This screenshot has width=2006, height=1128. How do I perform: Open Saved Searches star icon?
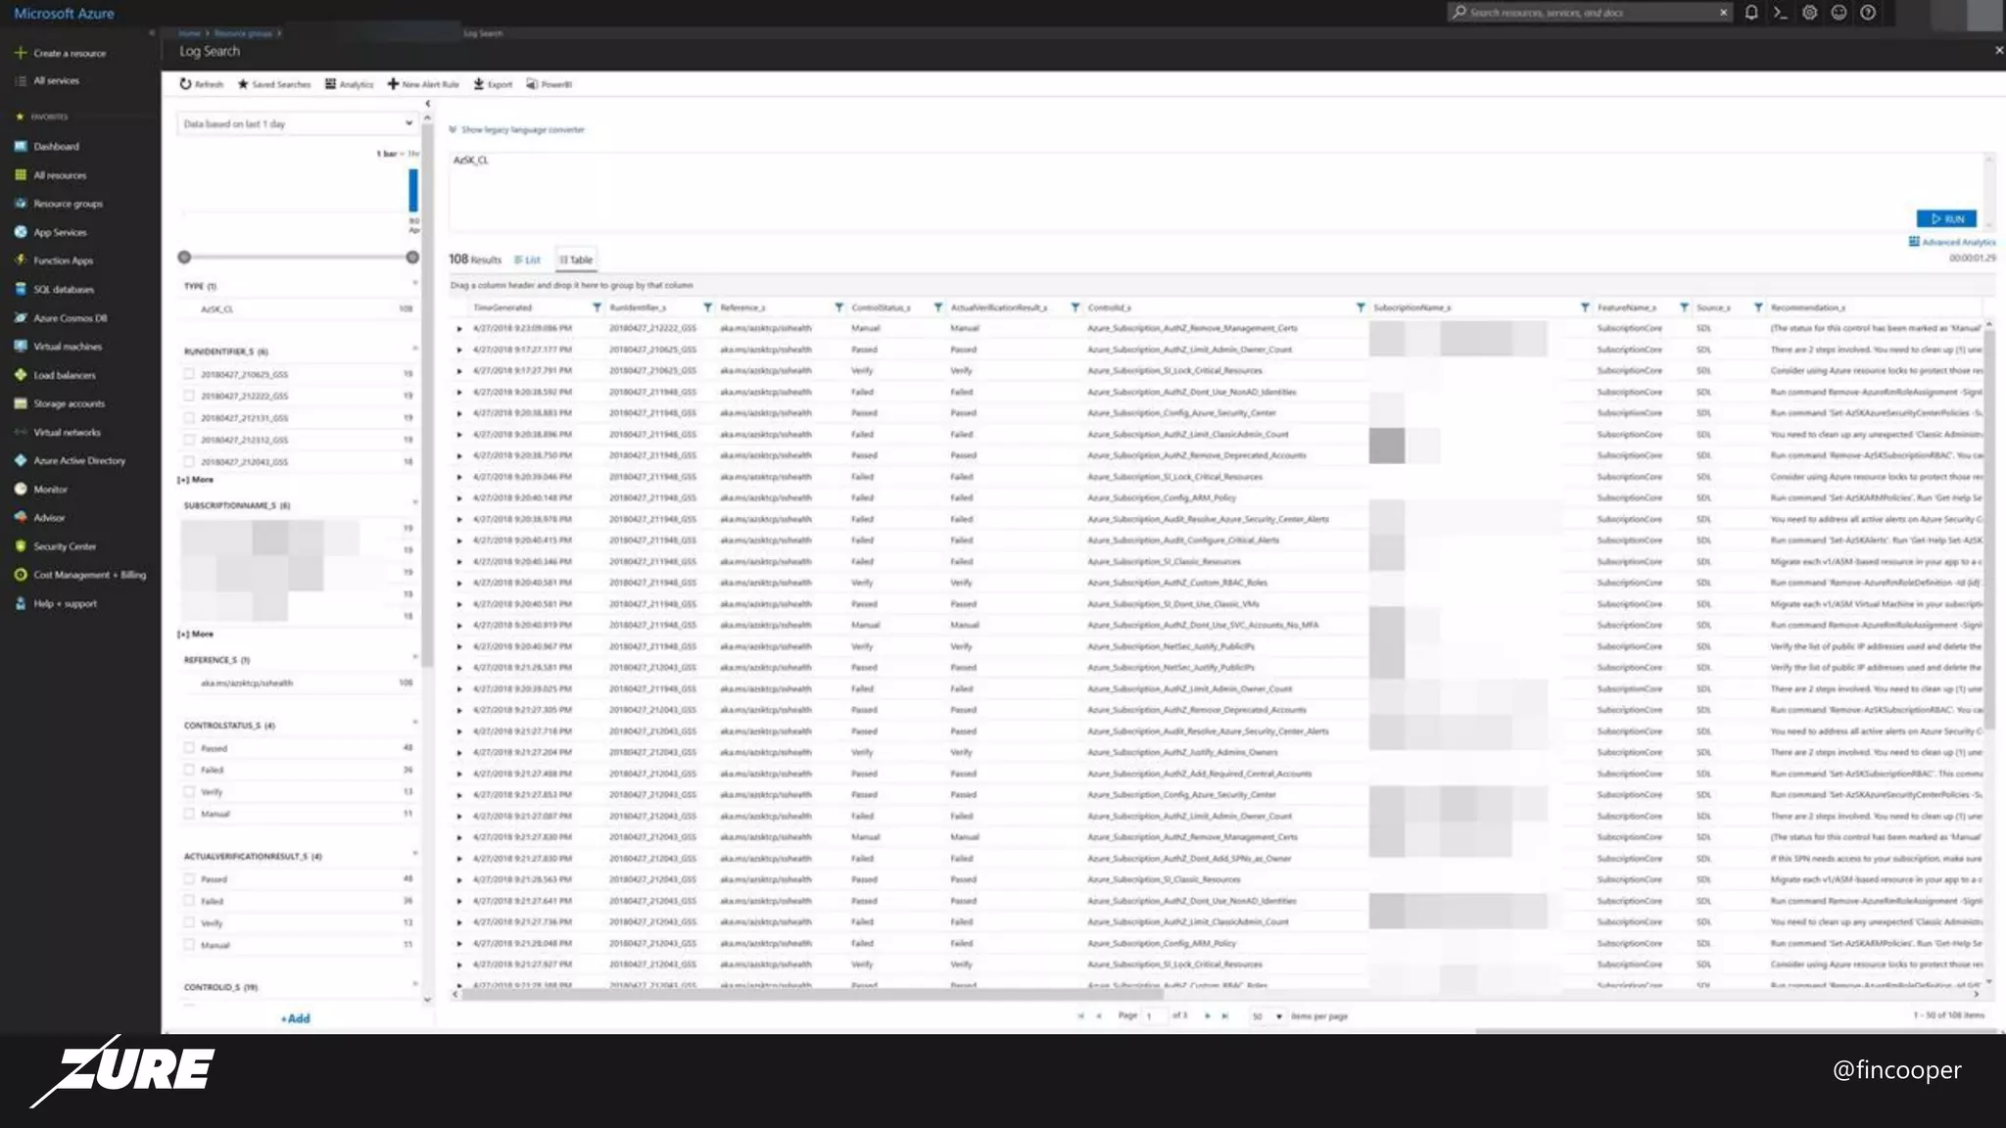pos(243,84)
